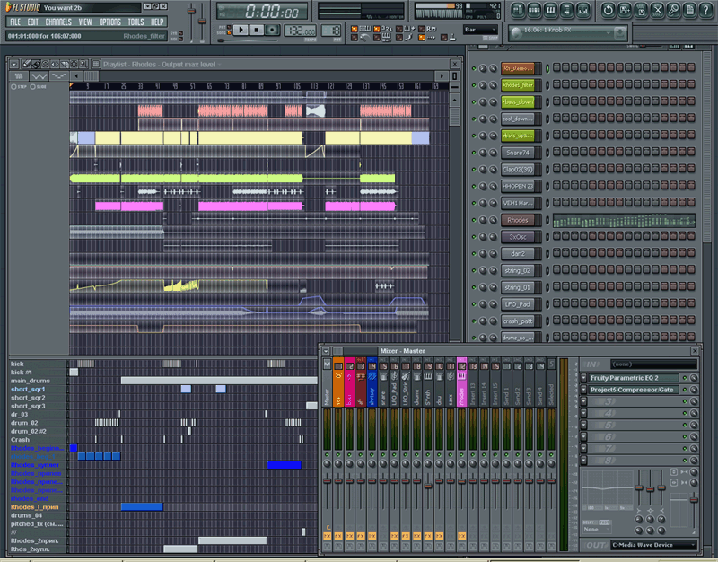This screenshot has width=718, height=562.
Task: Click the Stop transport button
Action: [x=257, y=31]
